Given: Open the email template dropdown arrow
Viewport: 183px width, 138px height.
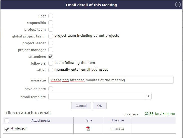Looking at the screenshot, I should (149, 97).
